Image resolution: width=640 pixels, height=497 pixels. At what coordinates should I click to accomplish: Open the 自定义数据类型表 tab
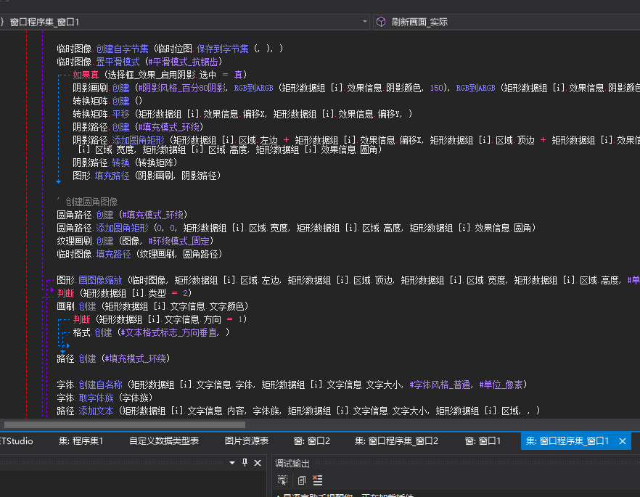pyautogui.click(x=164, y=440)
